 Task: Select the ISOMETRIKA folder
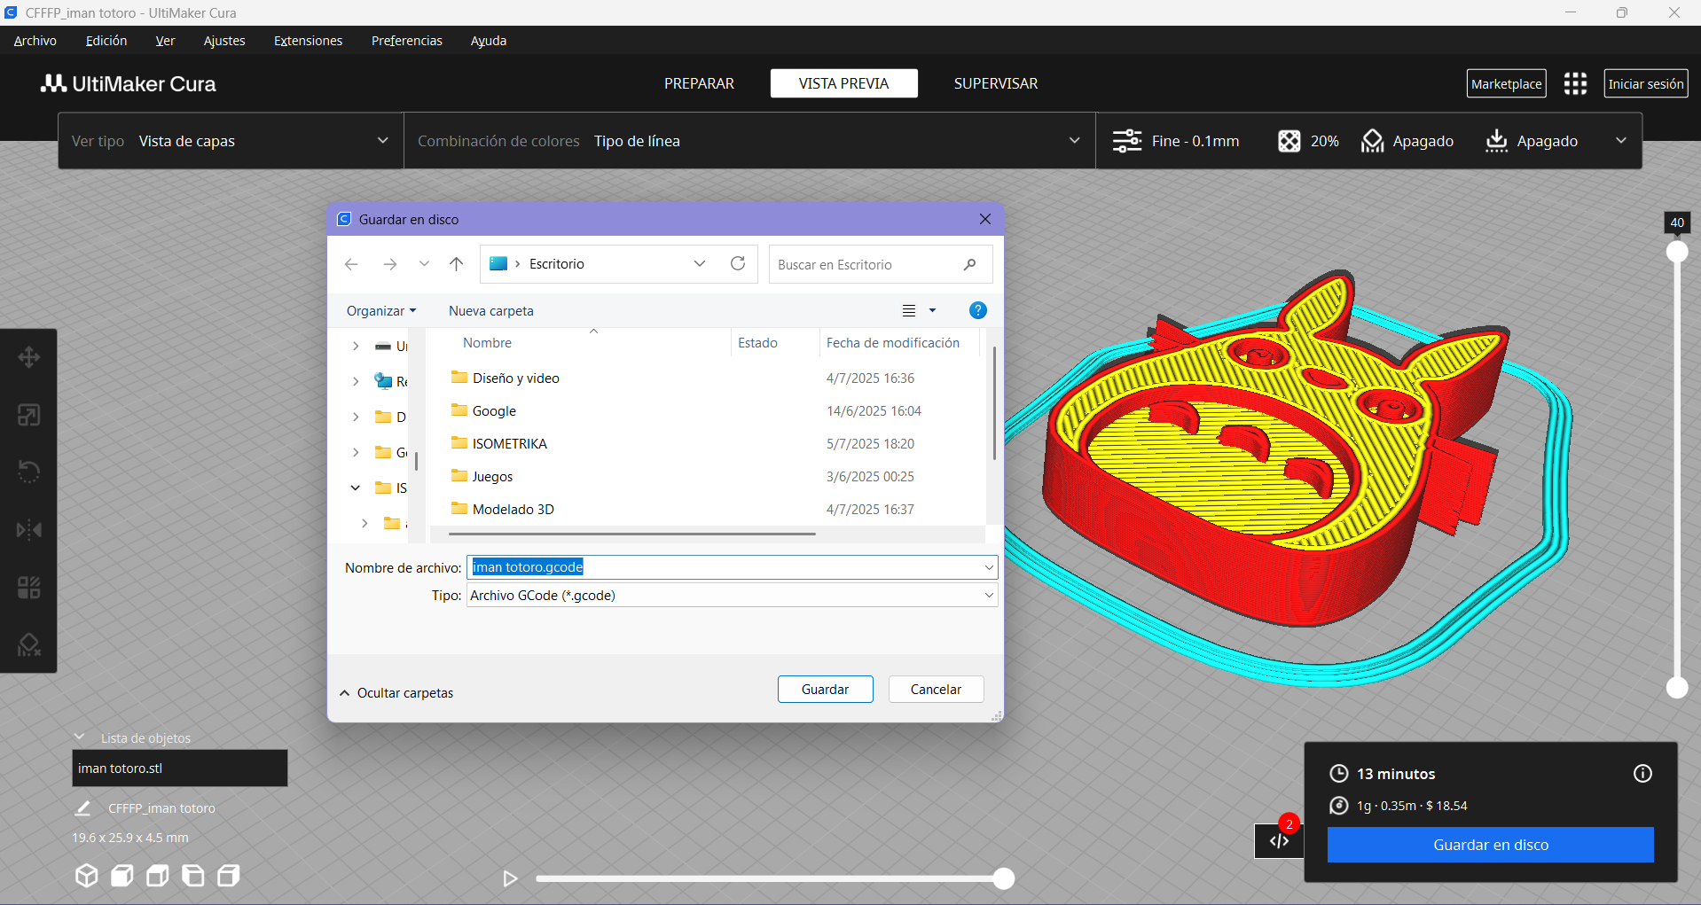pyautogui.click(x=509, y=444)
